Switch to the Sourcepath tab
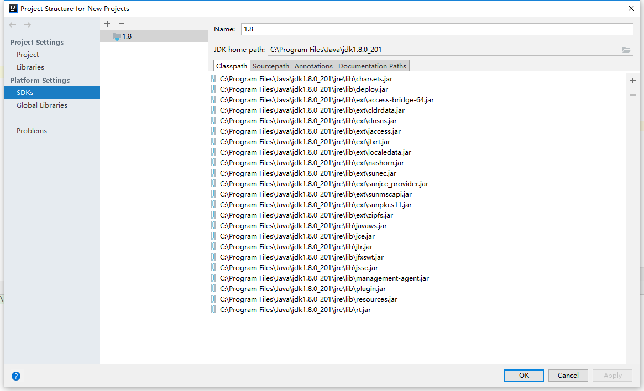The image size is (644, 391). coord(270,65)
